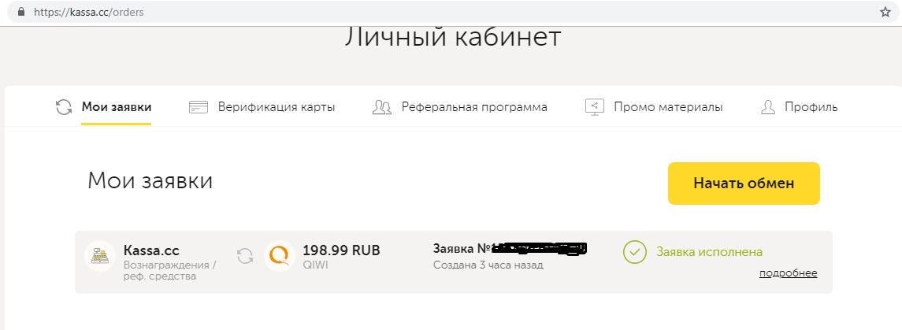Open the подробнее link for the order
Screen dimensions: 902x330
788,273
